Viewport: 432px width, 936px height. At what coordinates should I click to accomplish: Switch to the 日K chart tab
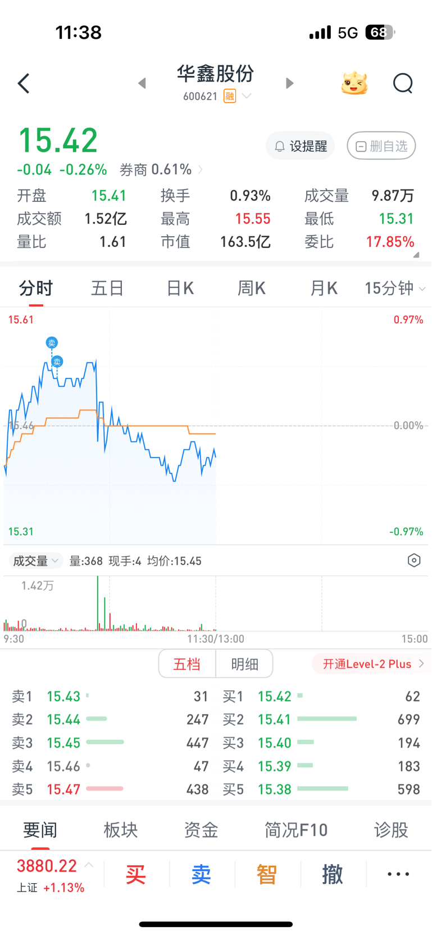pos(180,288)
